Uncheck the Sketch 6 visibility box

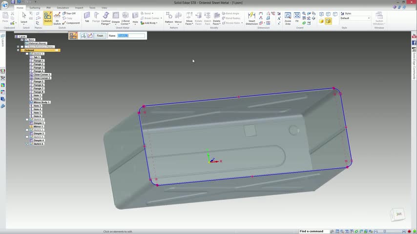pos(27,144)
